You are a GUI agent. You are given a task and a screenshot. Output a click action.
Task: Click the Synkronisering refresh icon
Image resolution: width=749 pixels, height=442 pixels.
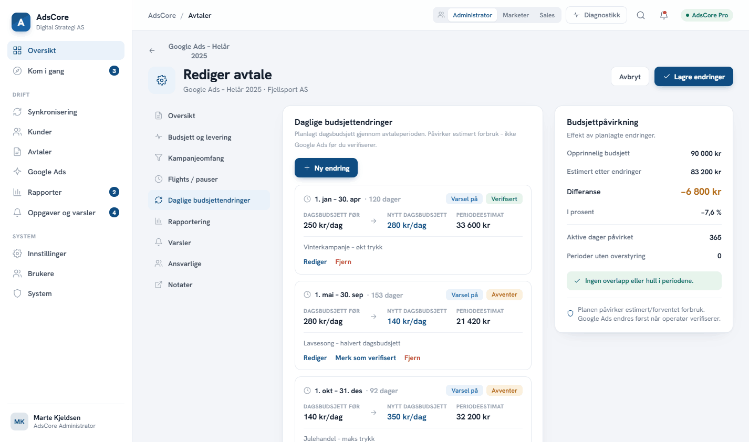(17, 112)
